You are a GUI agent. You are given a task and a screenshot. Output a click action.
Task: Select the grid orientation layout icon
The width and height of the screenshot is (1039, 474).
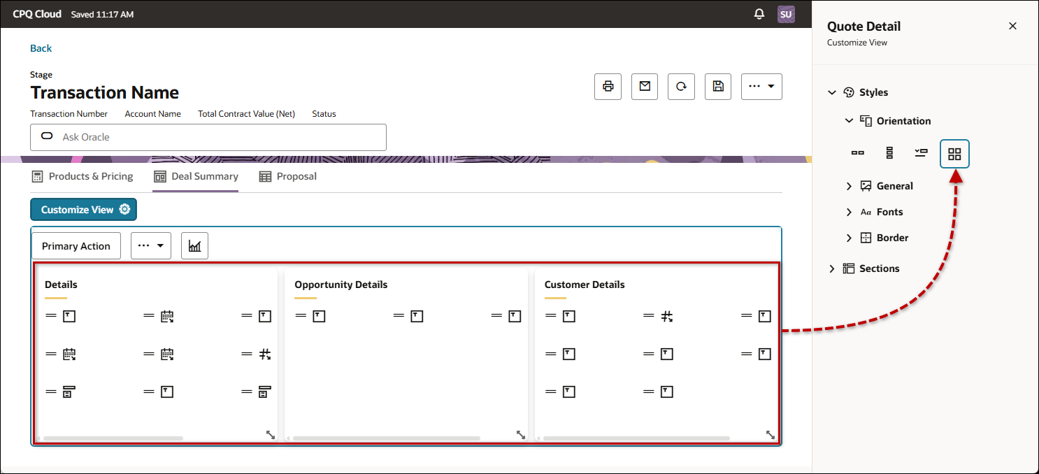coord(954,153)
